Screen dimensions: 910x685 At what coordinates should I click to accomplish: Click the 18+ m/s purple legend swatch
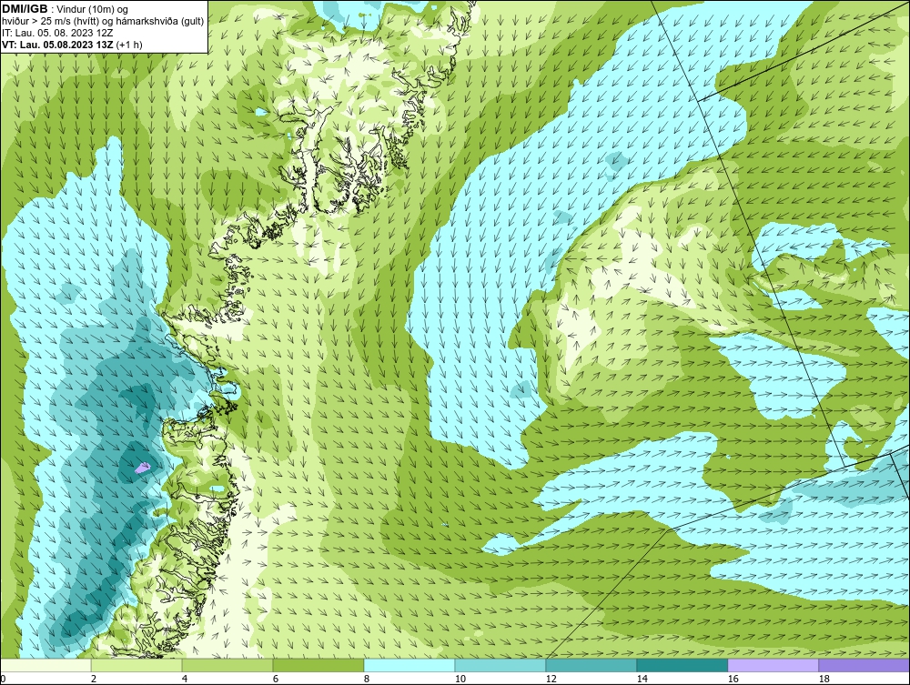pyautogui.click(x=864, y=665)
